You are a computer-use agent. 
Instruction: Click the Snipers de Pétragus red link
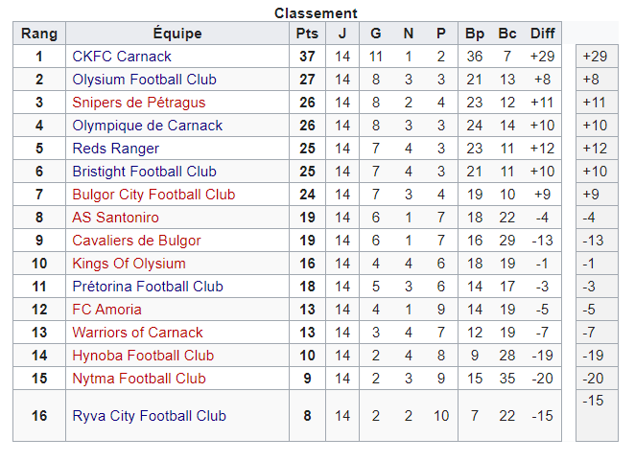(138, 103)
